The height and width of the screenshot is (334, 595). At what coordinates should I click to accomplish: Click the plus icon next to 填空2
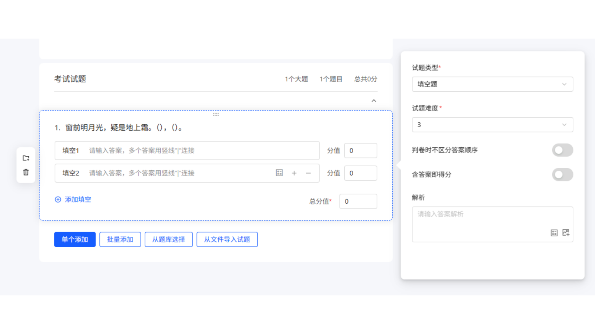click(x=294, y=173)
